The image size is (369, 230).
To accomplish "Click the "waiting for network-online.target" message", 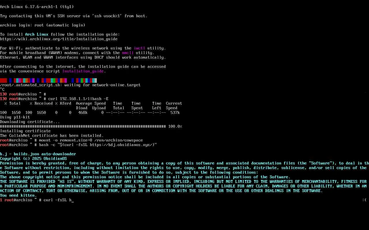I will tap(103, 85).
